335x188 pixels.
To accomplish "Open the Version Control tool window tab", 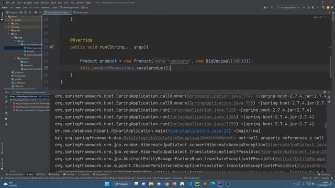I will pyautogui.click(x=14, y=174).
